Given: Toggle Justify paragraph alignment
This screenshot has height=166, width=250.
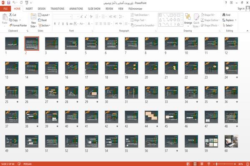Looking at the screenshot, I should click(109, 24).
